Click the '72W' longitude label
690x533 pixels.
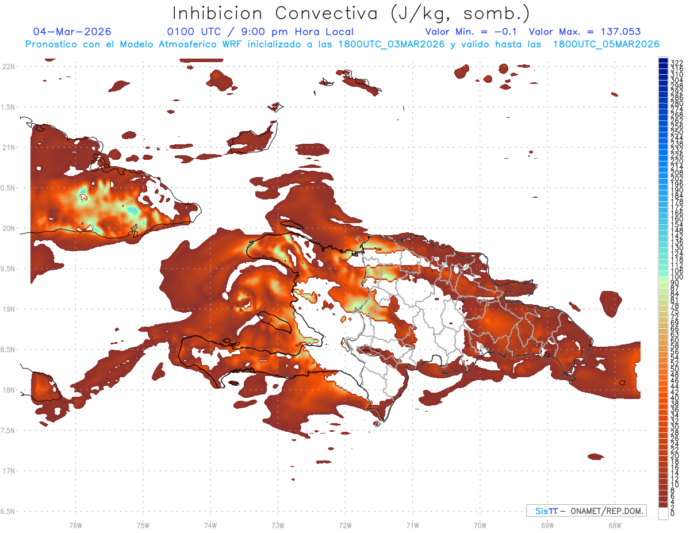[345, 524]
